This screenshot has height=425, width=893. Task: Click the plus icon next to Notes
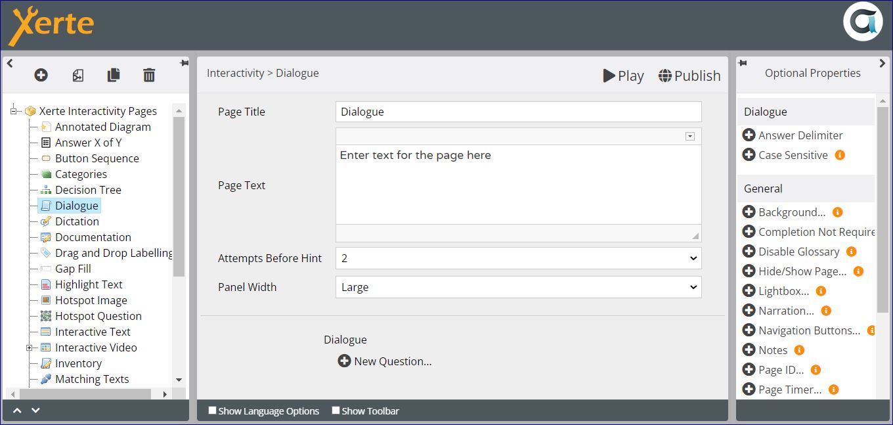pyautogui.click(x=749, y=350)
